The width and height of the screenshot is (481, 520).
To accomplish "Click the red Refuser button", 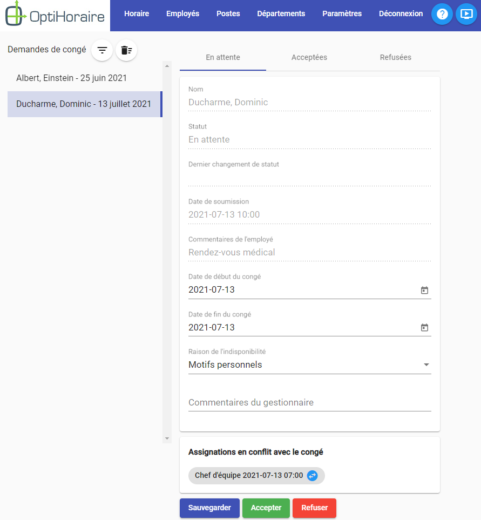I will (x=314, y=508).
